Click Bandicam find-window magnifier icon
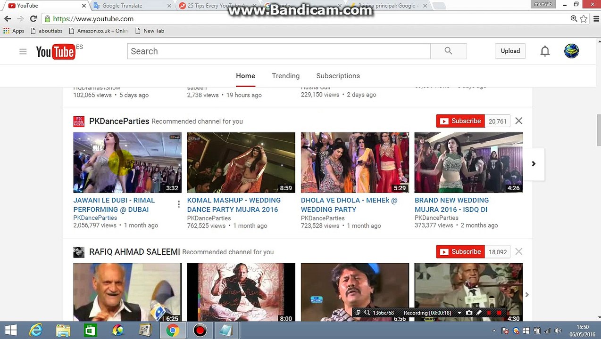 367,313
